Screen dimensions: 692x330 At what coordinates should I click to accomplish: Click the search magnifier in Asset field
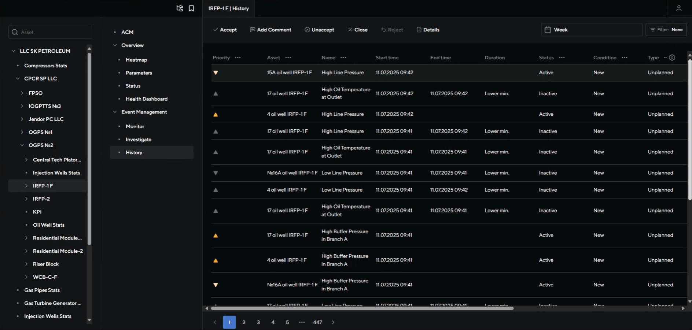pos(15,32)
